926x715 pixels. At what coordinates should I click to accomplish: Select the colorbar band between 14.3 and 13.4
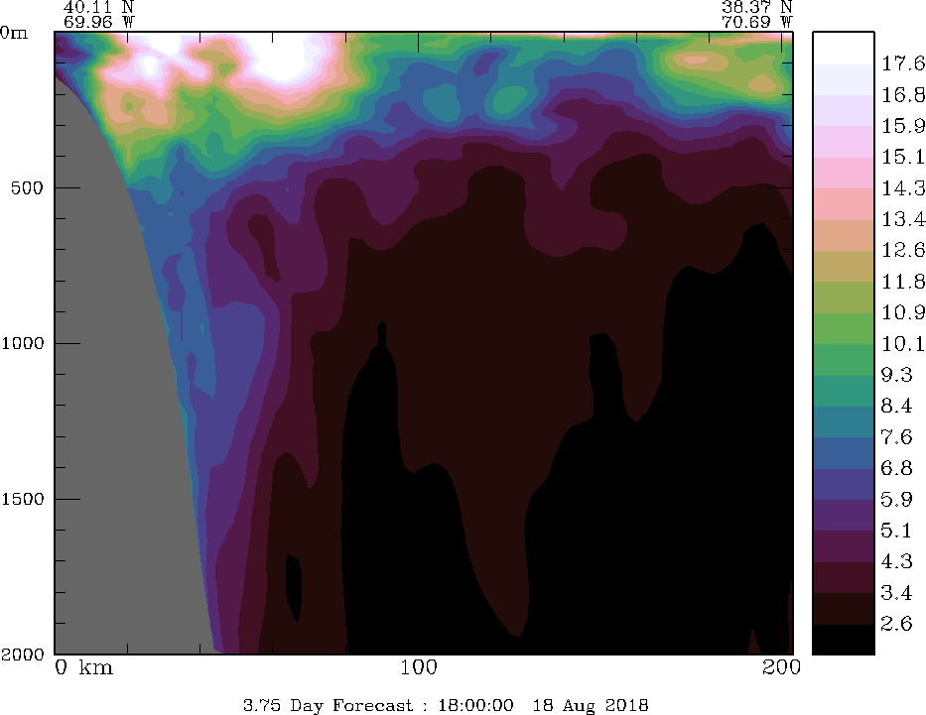pos(844,204)
